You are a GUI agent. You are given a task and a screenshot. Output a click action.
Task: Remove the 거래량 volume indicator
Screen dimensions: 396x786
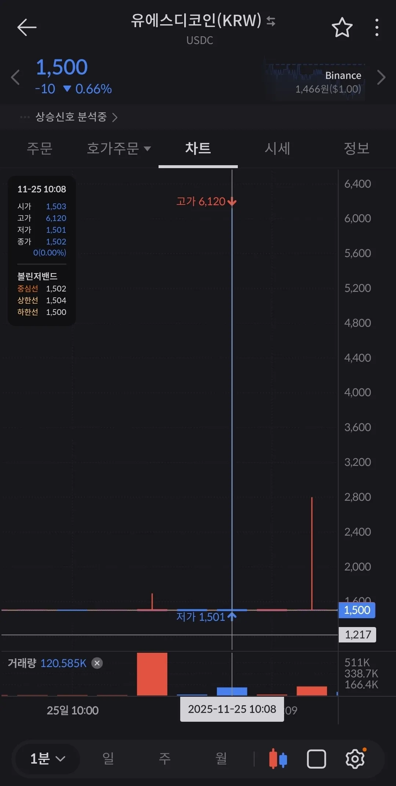[x=97, y=663]
